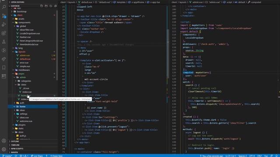280x157 pixels.
Task: Open the Source Control view
Action: [4, 16]
